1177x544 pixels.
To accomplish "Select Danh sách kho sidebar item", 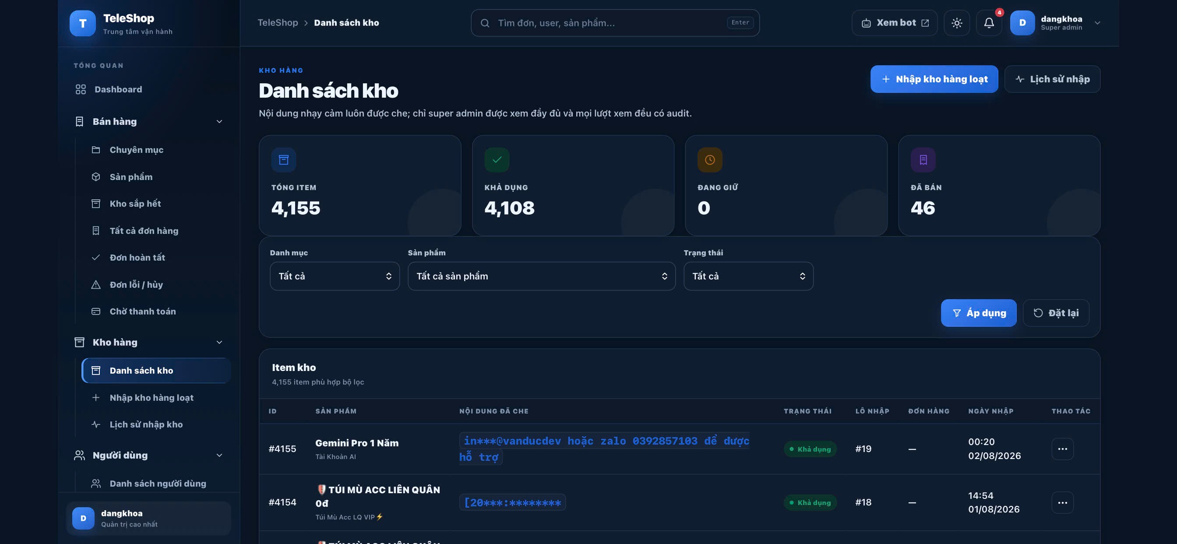I will point(156,370).
